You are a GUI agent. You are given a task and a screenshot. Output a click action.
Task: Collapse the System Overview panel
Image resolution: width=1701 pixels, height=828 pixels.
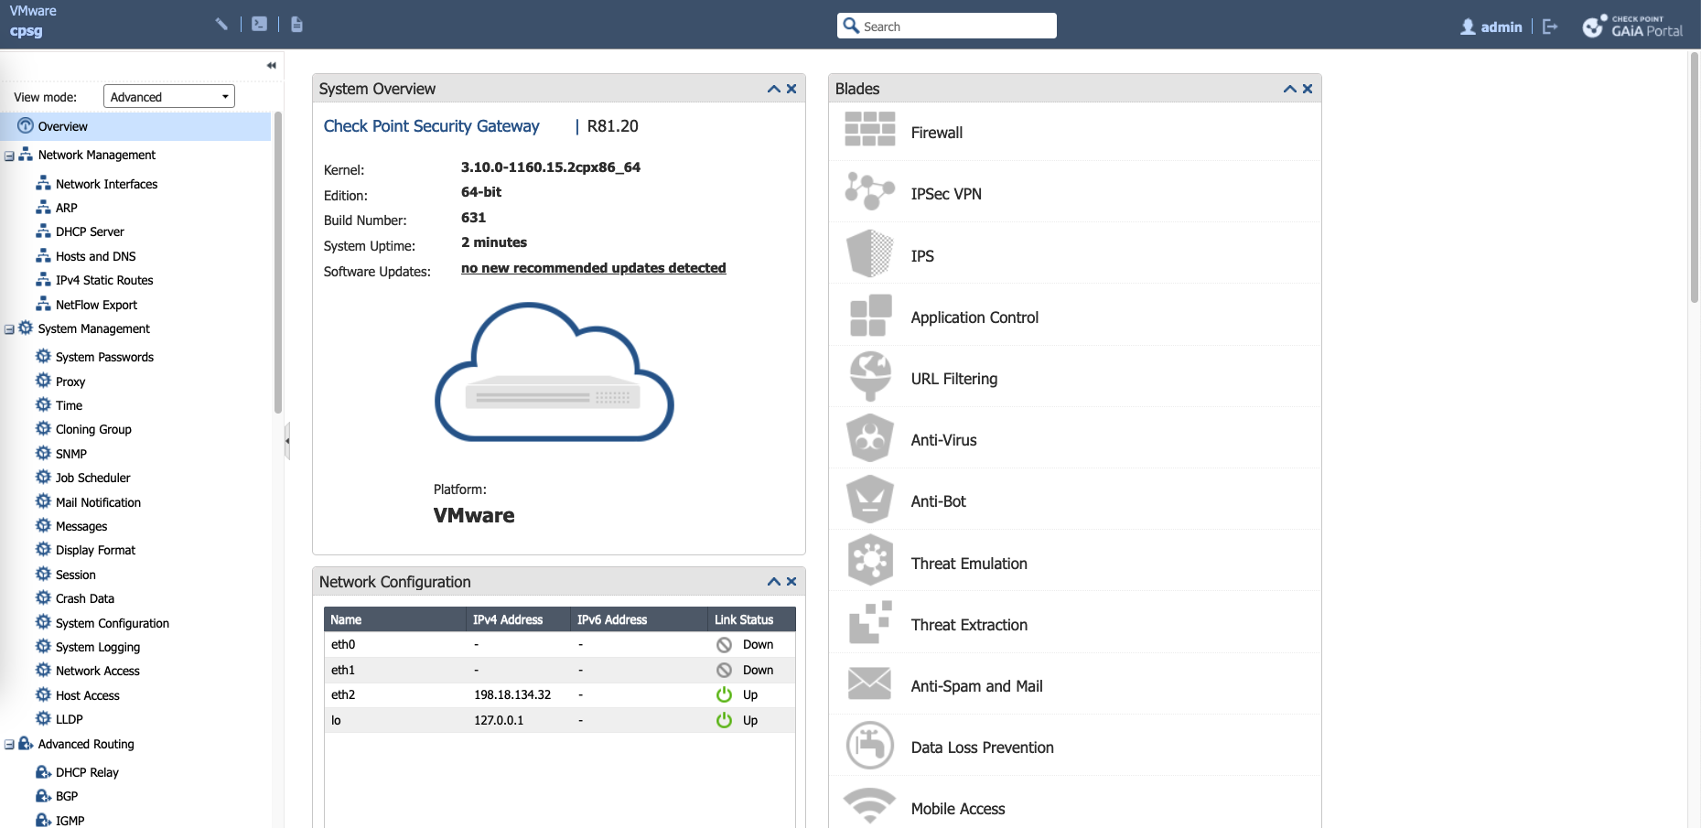pos(773,89)
